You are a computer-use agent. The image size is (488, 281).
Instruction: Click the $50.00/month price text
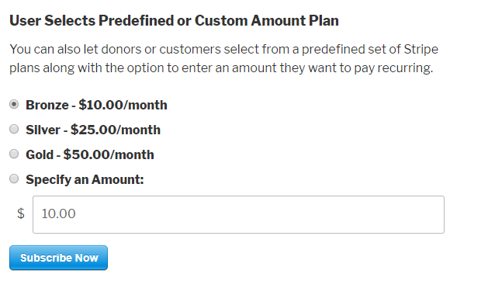[x=109, y=154]
